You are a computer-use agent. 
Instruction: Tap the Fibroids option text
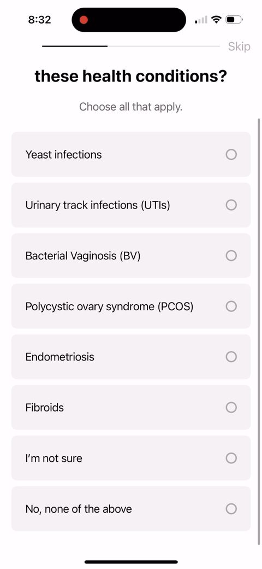click(x=45, y=408)
